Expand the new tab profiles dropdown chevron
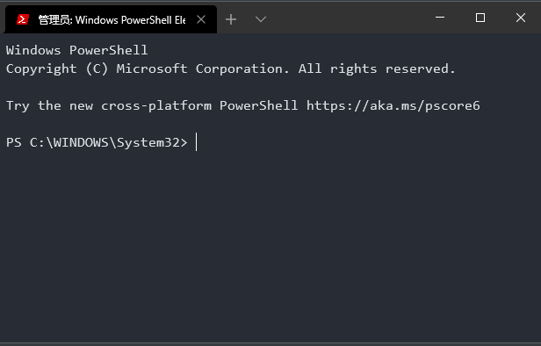 coord(261,19)
